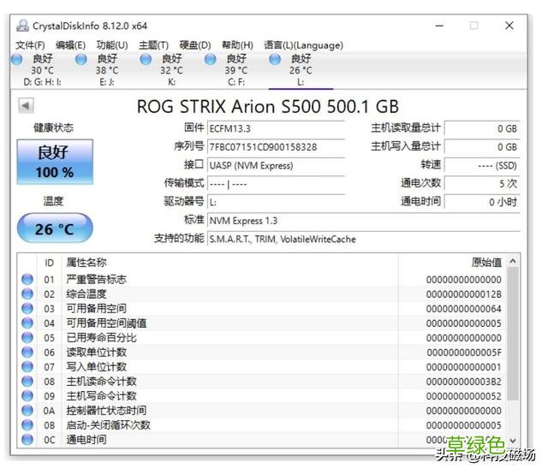Click the ROG STRIX Arion S500 500.1 GB title
This screenshot has width=548, height=474.
[268, 107]
